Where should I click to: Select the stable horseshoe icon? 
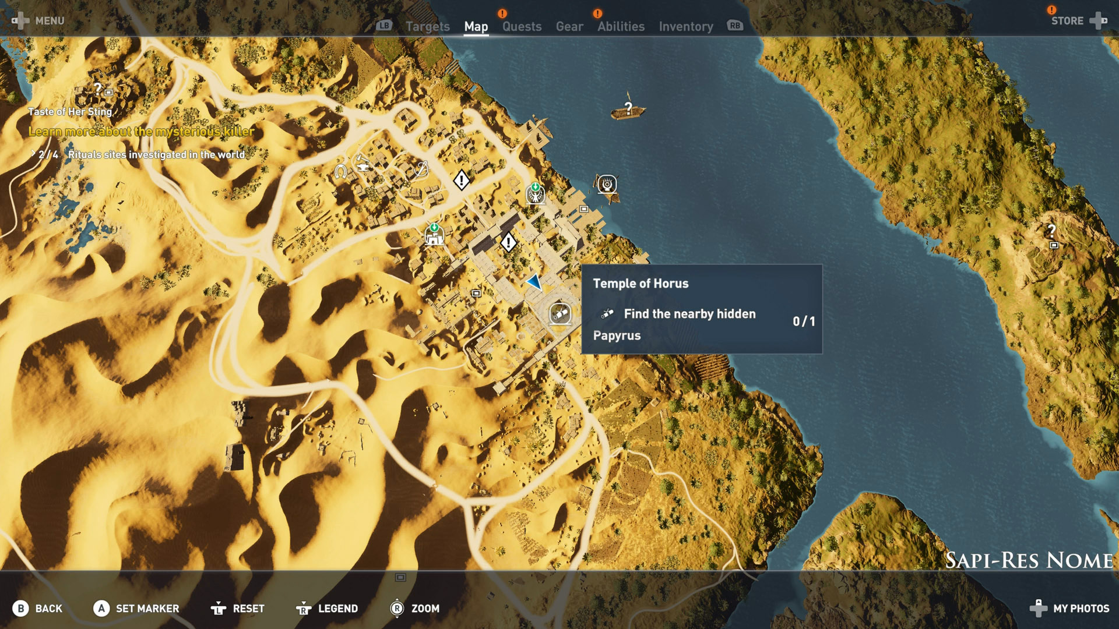340,171
